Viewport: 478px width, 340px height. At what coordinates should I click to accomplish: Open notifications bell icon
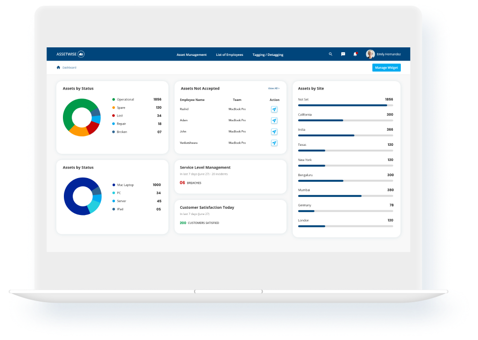click(355, 54)
